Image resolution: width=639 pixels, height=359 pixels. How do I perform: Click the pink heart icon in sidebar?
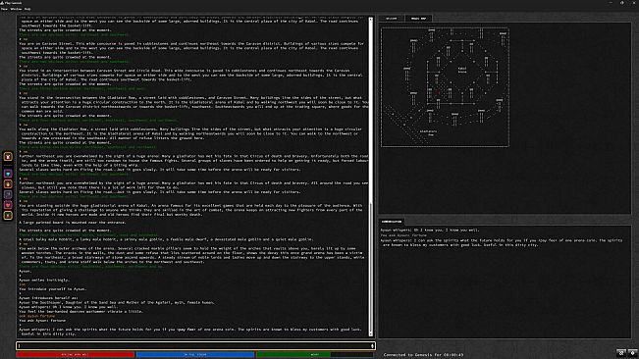click(x=8, y=205)
